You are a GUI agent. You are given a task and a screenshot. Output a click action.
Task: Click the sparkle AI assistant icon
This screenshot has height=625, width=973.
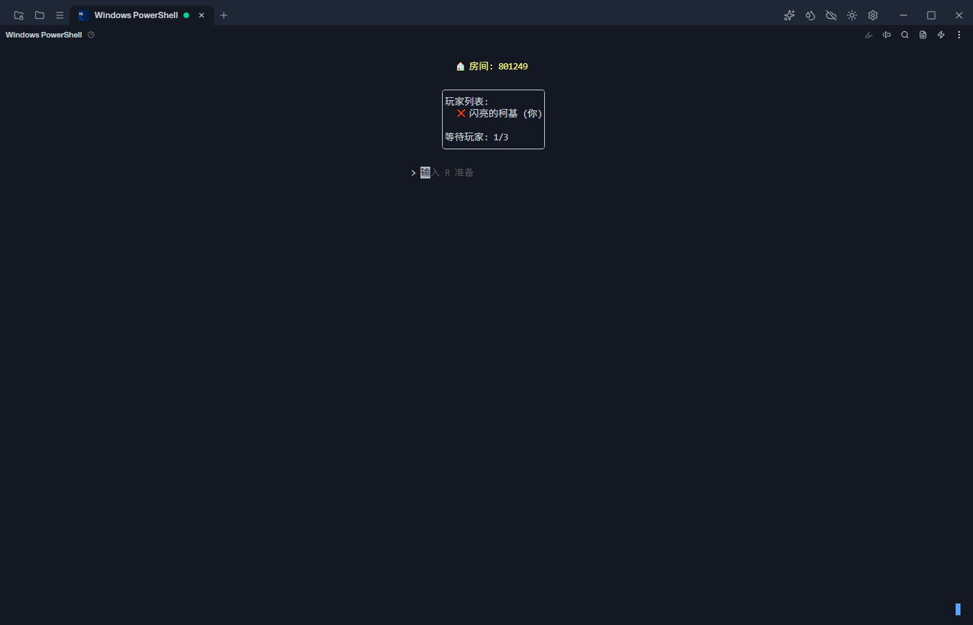pyautogui.click(x=790, y=15)
